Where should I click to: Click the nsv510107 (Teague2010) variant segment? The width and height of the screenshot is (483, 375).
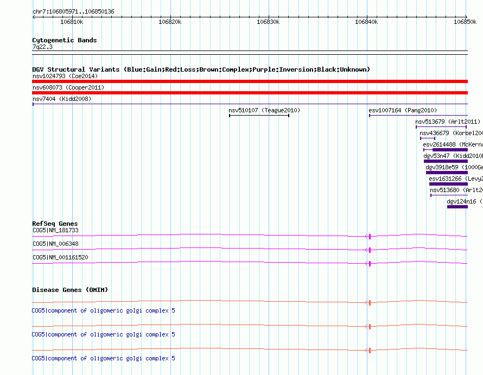tap(259, 116)
